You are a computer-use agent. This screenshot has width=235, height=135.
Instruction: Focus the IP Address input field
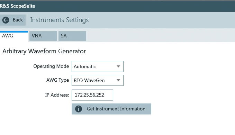92,95
